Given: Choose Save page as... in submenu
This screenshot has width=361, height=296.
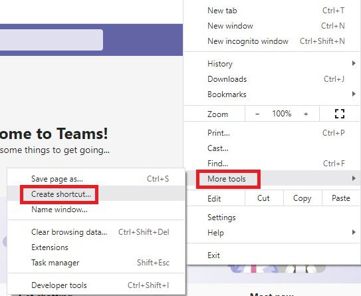Looking at the screenshot, I should click(96, 179).
